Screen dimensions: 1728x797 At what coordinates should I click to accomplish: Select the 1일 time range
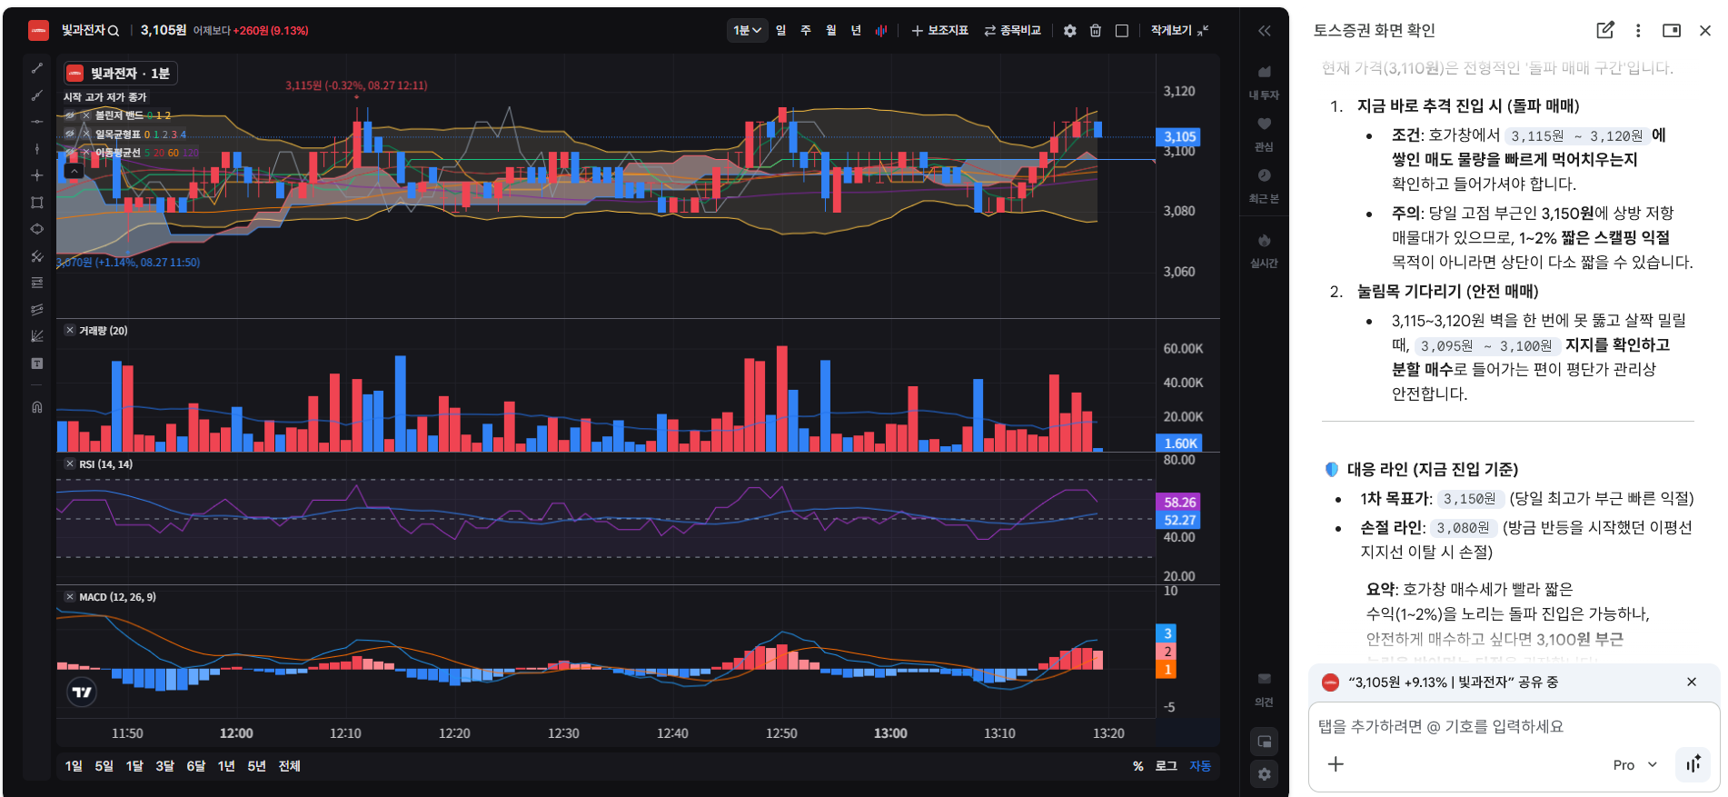(x=74, y=766)
